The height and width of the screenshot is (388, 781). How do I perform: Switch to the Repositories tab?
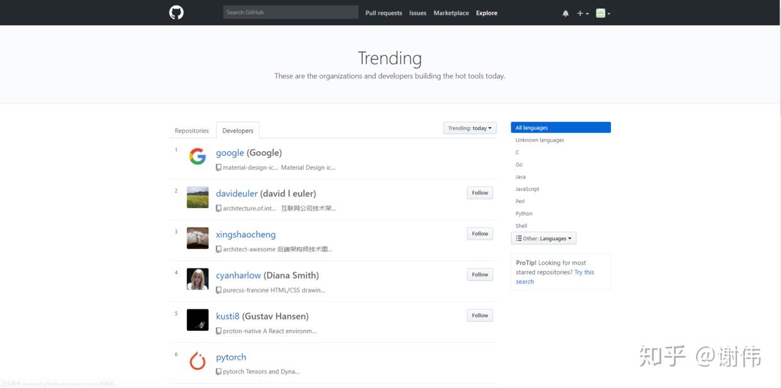click(191, 131)
